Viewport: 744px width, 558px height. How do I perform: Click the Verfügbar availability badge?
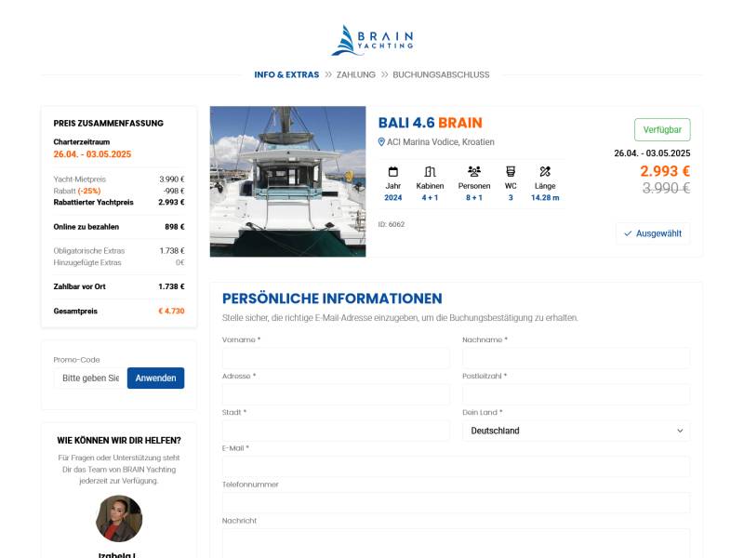tap(662, 129)
